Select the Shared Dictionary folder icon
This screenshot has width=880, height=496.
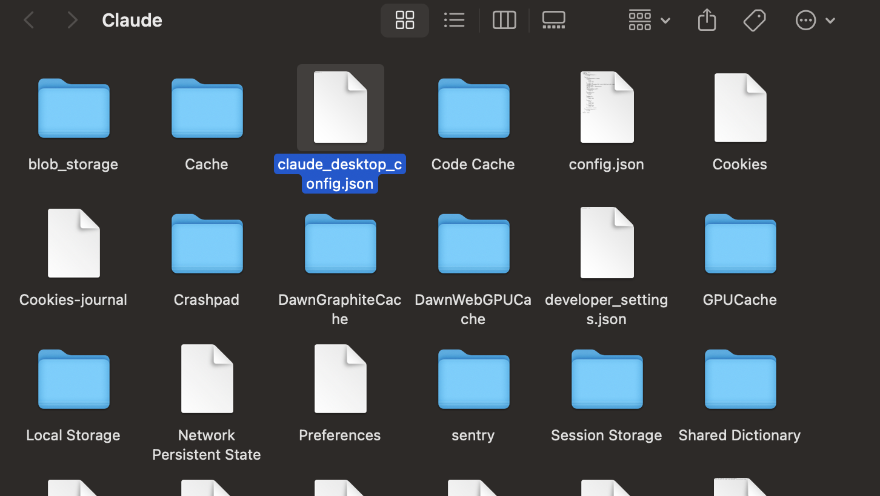[x=740, y=379]
